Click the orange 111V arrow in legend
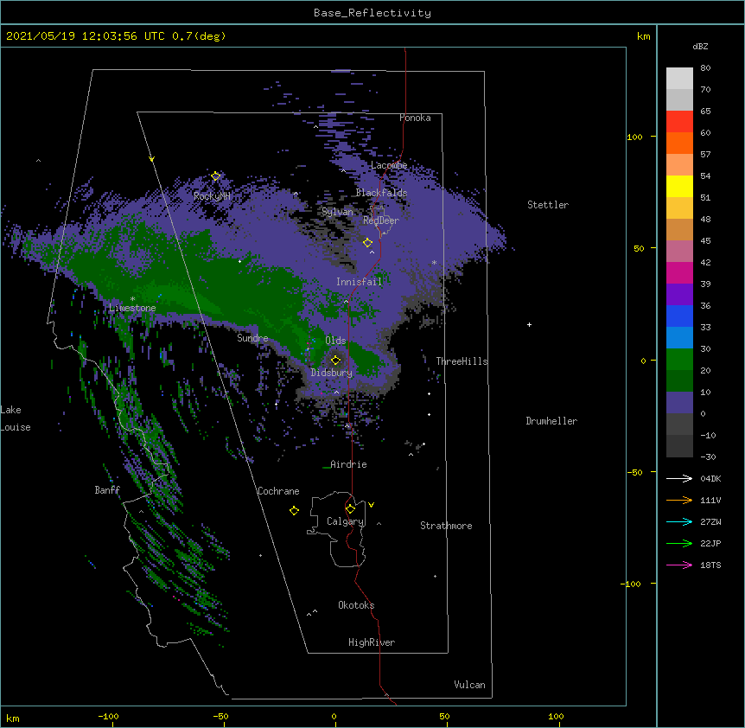The height and width of the screenshot is (728, 745). [x=679, y=500]
